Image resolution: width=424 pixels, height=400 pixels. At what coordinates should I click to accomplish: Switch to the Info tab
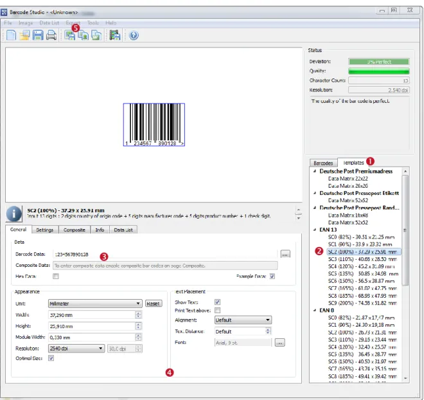[x=100, y=230]
